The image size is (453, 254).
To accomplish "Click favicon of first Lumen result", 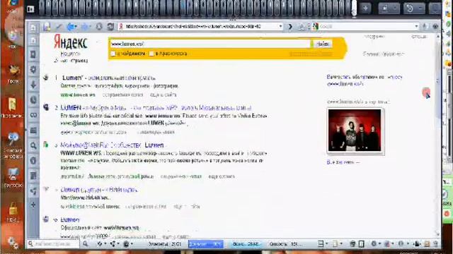I will point(45,78).
